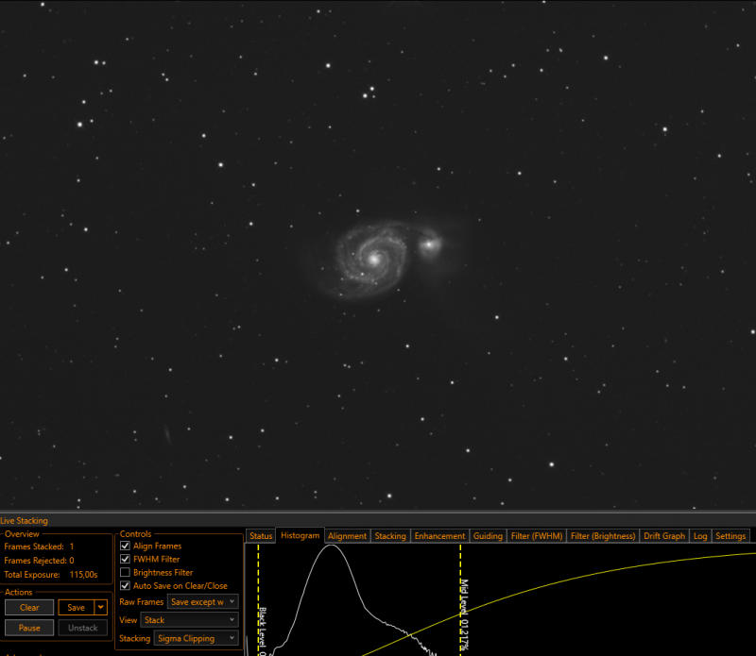Switch to the Drift Graph tab
This screenshot has height=656, width=756.
pos(664,536)
